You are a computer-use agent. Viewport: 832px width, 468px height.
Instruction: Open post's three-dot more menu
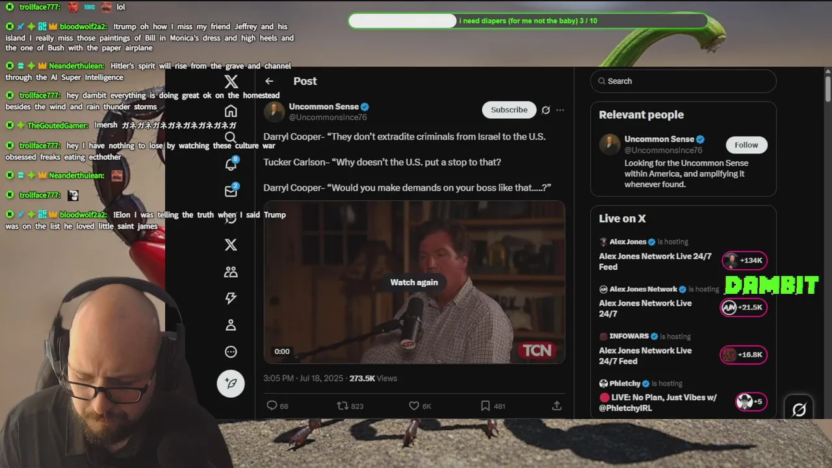click(x=560, y=110)
